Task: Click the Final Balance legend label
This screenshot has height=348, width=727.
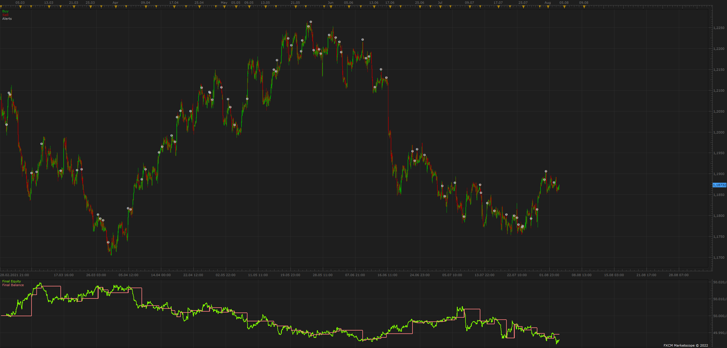Action: coord(13,285)
